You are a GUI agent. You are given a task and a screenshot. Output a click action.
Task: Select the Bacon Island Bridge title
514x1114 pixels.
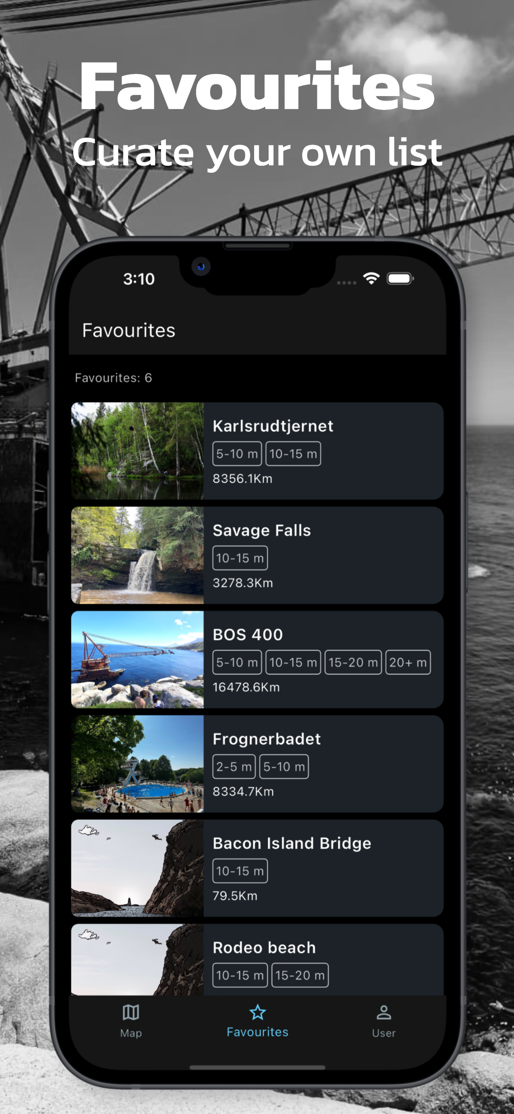pyautogui.click(x=292, y=843)
